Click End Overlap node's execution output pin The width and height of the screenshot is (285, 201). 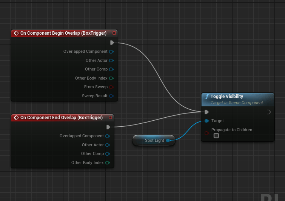(x=108, y=127)
